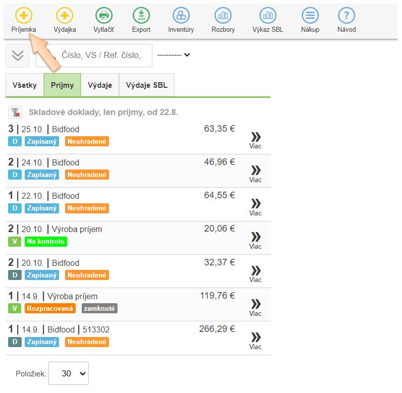402x393 pixels.
Task: Open Viac for the 119,76 € Výroba príjem
Action: pyautogui.click(x=256, y=307)
